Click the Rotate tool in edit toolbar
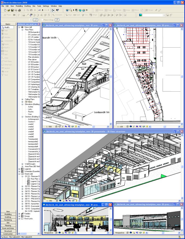Viewport: 185px width, 239px height. tap(117, 10)
